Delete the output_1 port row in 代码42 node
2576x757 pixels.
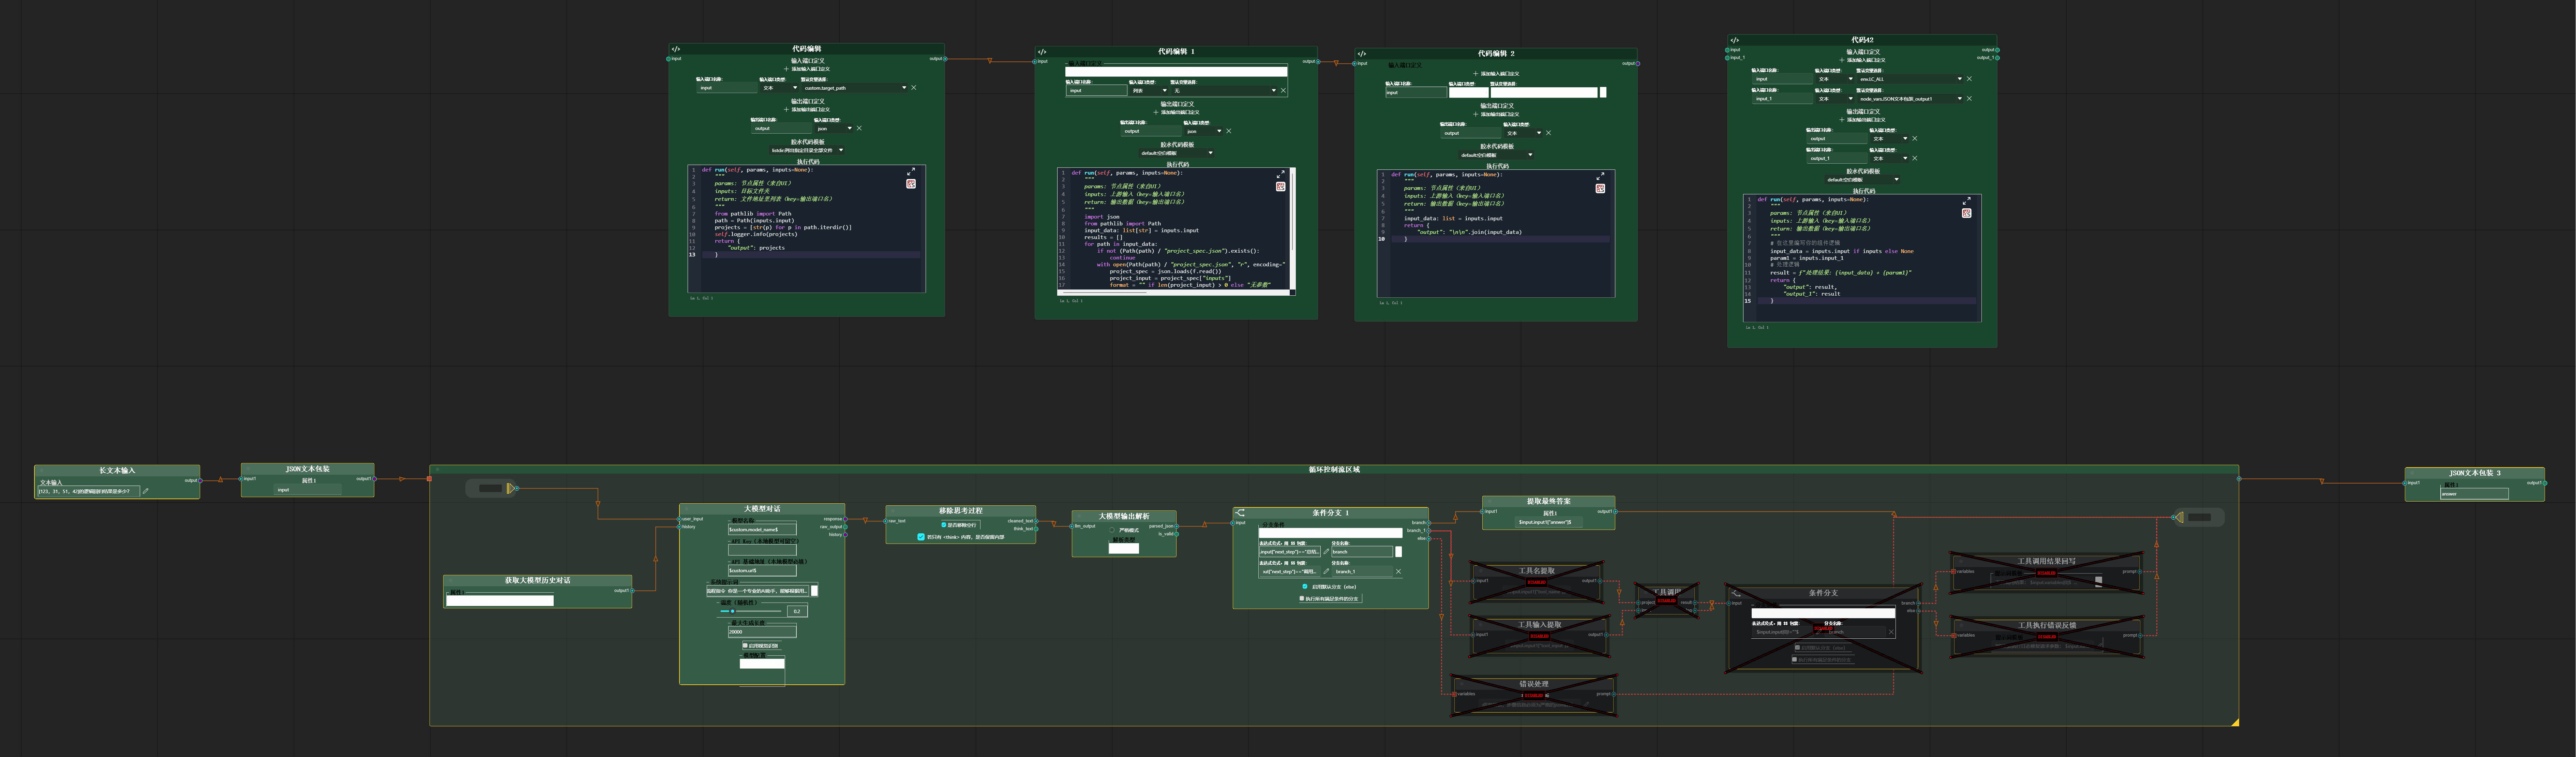click(1915, 158)
